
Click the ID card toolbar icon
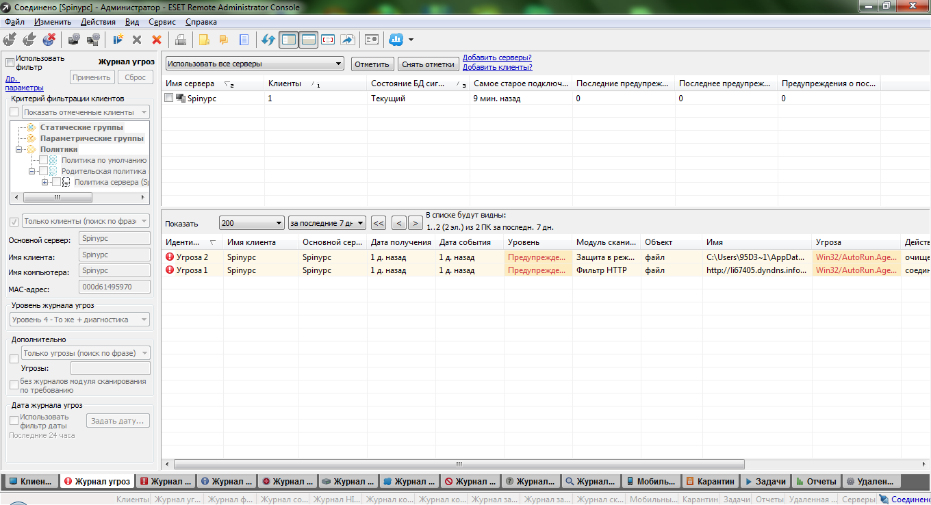point(372,40)
